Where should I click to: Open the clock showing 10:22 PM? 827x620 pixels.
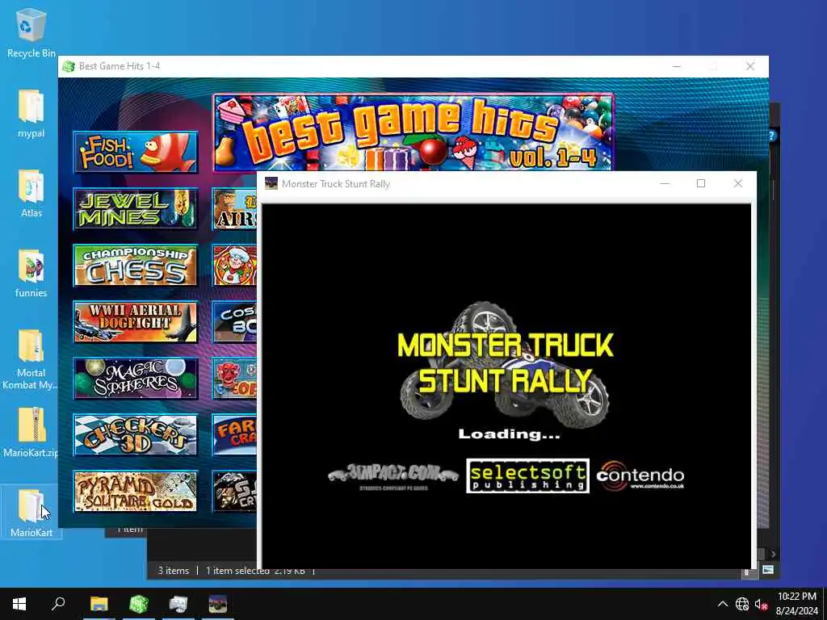point(796,604)
